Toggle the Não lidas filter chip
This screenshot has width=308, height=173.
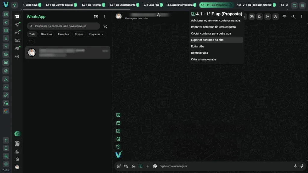pos(47,34)
